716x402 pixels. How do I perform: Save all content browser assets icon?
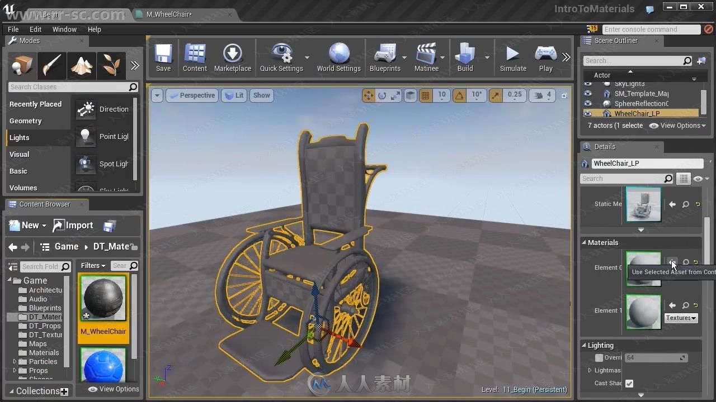coord(110,226)
